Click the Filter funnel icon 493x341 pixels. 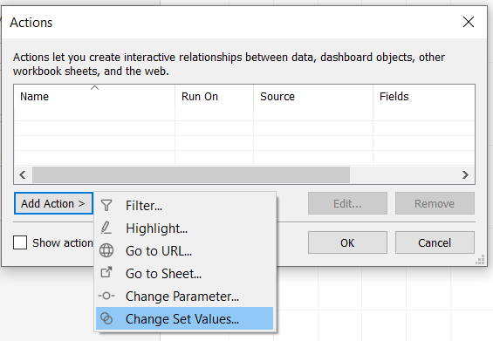(x=106, y=206)
